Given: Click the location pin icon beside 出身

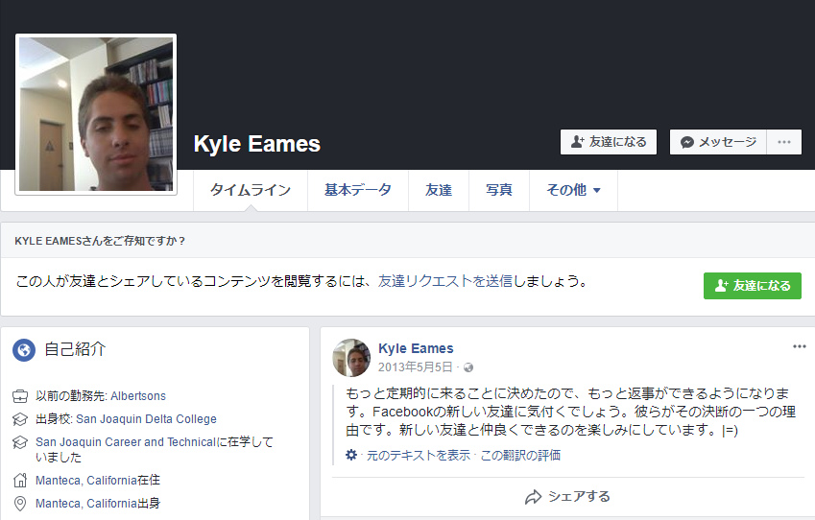Looking at the screenshot, I should (20, 504).
